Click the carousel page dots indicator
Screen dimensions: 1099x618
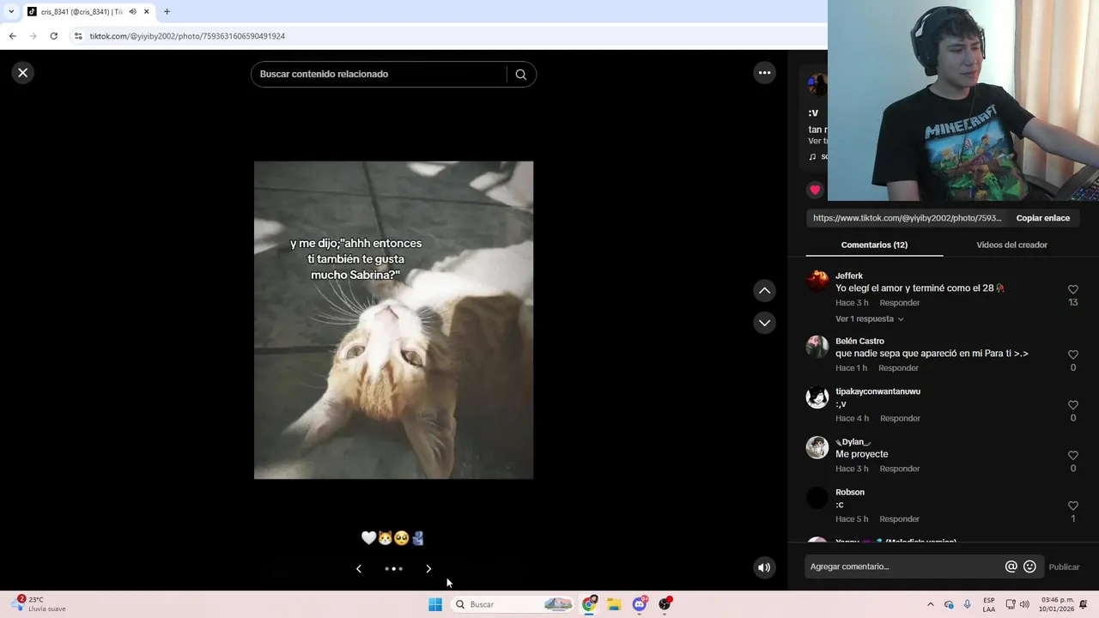point(393,568)
